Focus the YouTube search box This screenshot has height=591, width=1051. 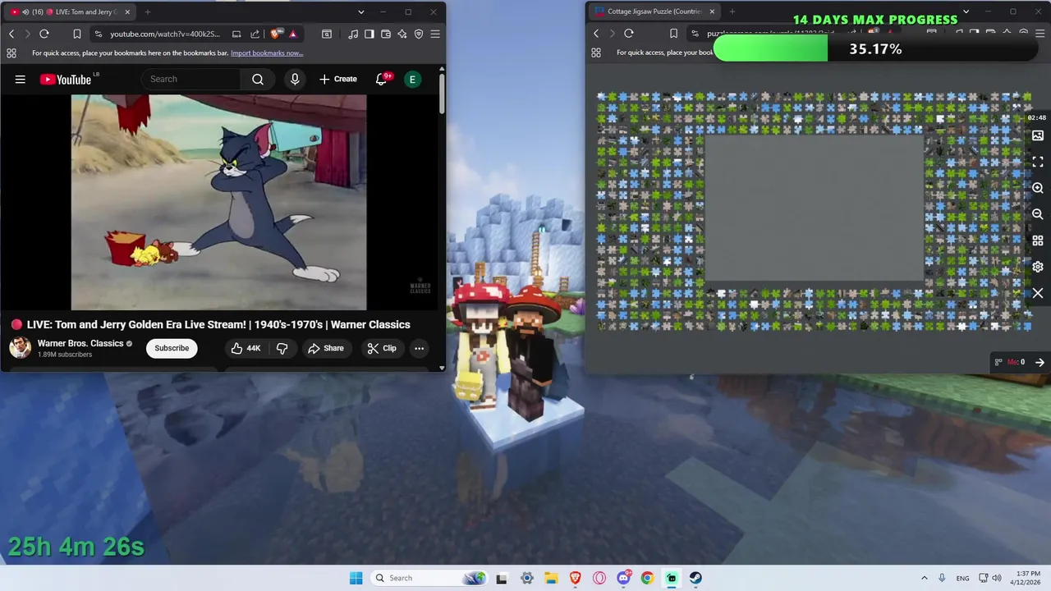(x=191, y=79)
